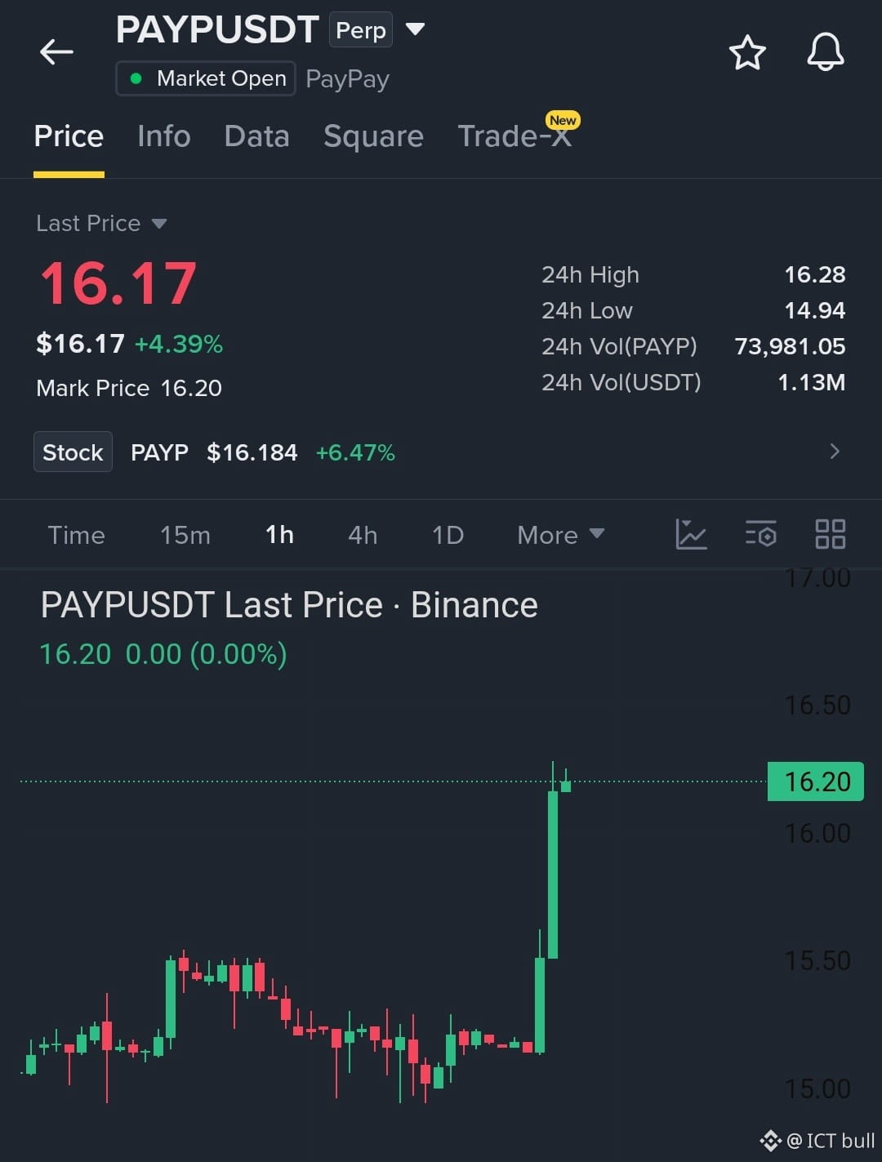Open the chart settings list icon
Image resolution: width=882 pixels, height=1162 pixels.
(760, 534)
